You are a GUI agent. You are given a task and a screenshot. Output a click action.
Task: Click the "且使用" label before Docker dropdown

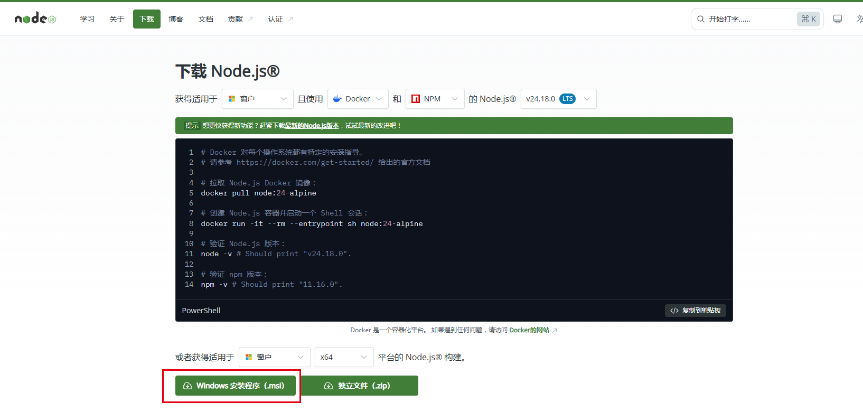tap(311, 99)
